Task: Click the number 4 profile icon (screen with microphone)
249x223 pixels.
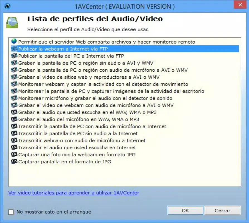Action: [14, 70]
